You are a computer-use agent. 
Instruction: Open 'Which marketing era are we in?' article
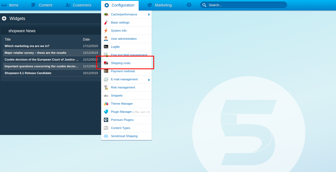27,46
